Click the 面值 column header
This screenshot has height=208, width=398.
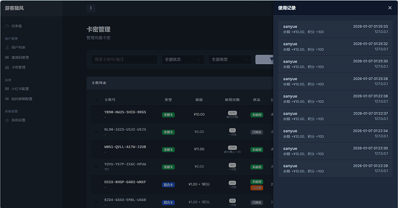point(199,100)
